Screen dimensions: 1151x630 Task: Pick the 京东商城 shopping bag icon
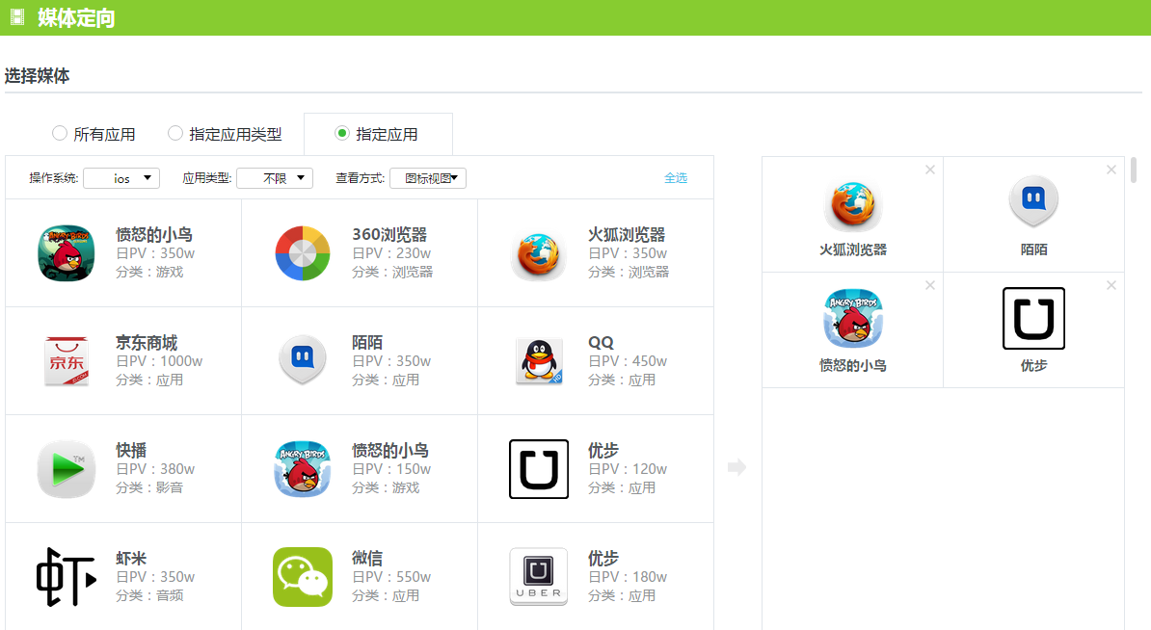pos(67,361)
